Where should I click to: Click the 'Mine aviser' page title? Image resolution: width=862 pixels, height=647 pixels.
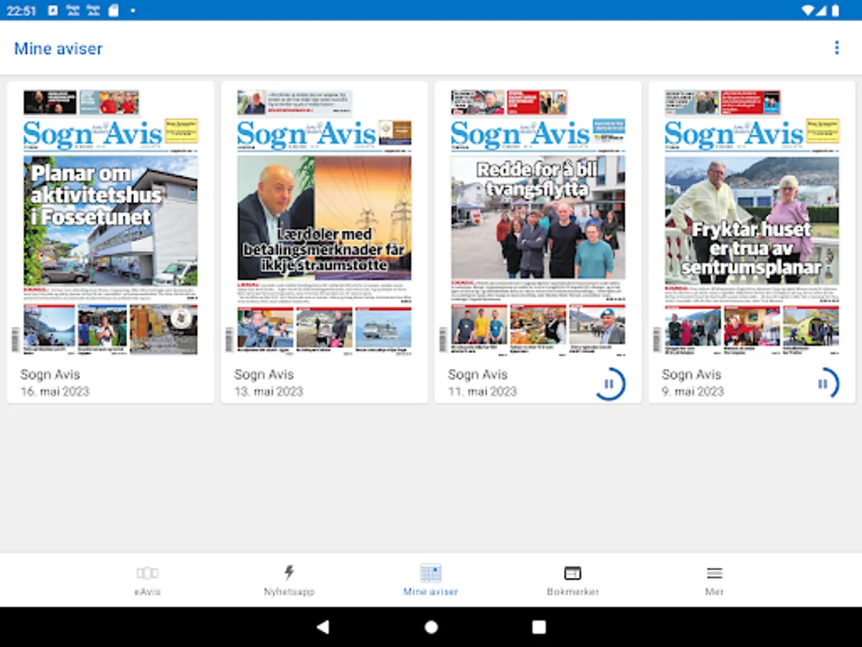(x=58, y=49)
